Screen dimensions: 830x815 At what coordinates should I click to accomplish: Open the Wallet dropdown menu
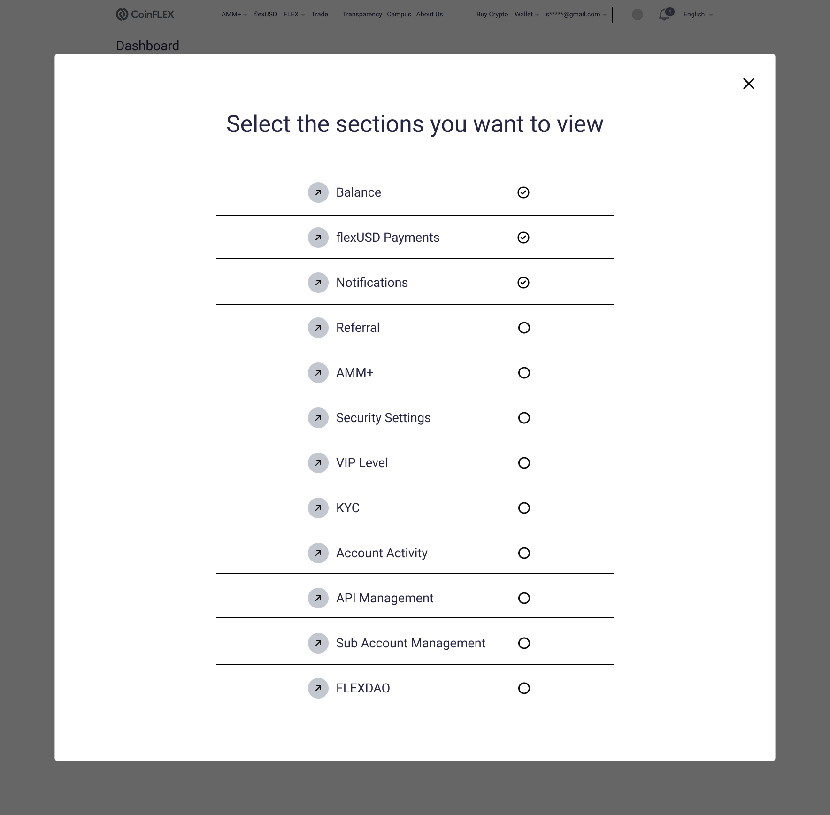point(526,15)
